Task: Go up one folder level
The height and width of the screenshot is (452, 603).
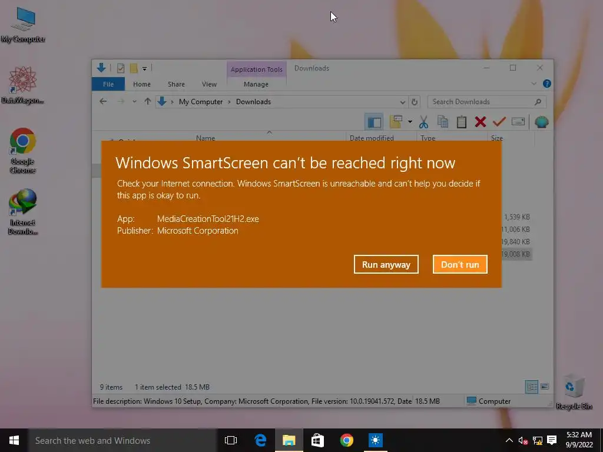Action: click(x=148, y=101)
